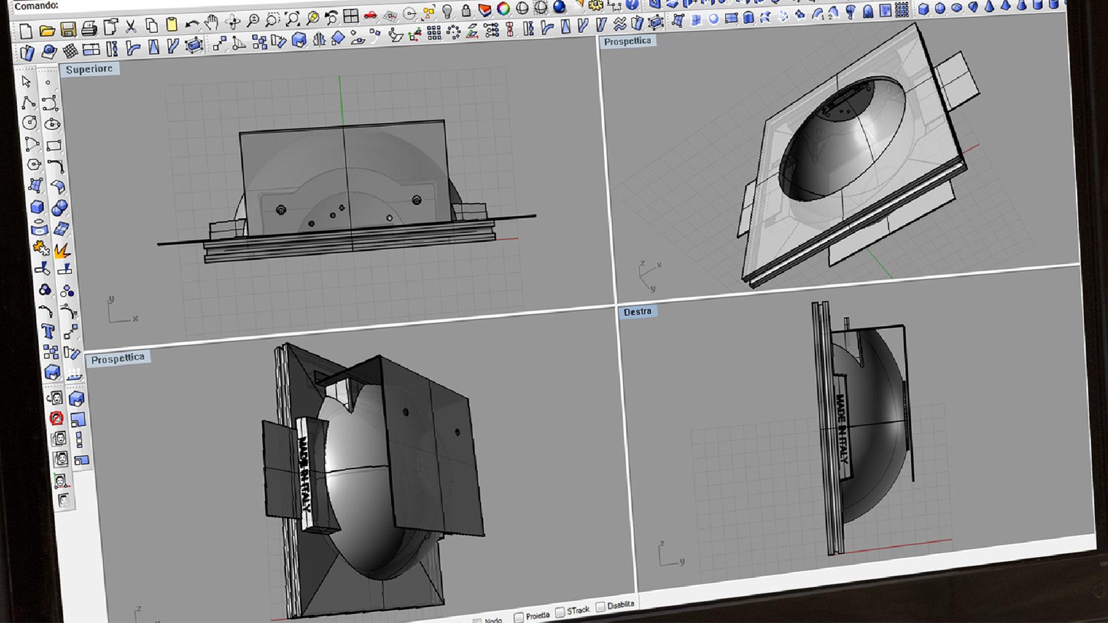Select the Polyline tool in sidebar
The width and height of the screenshot is (1108, 623).
[x=28, y=103]
